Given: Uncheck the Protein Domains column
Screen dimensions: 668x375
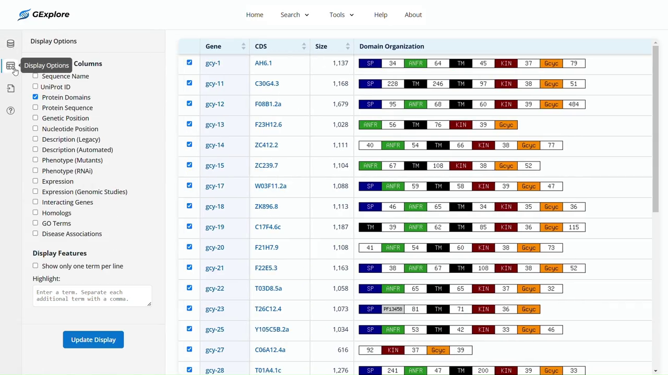Looking at the screenshot, I should point(35,97).
